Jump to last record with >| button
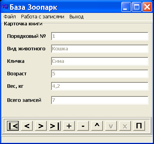Screen dimensions: 154x144 pos(55,126)
